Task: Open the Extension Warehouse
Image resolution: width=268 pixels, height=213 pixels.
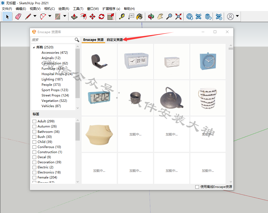Action: [x=198, y=17]
